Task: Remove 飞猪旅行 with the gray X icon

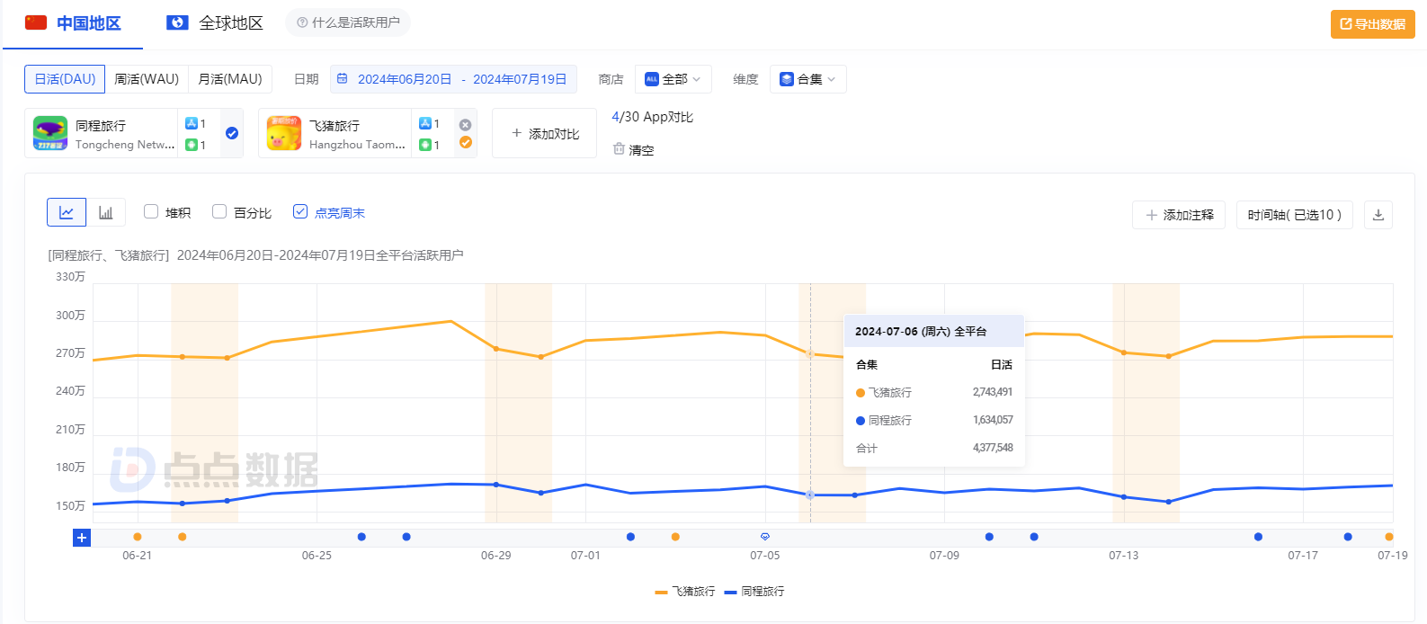Action: 465,125
